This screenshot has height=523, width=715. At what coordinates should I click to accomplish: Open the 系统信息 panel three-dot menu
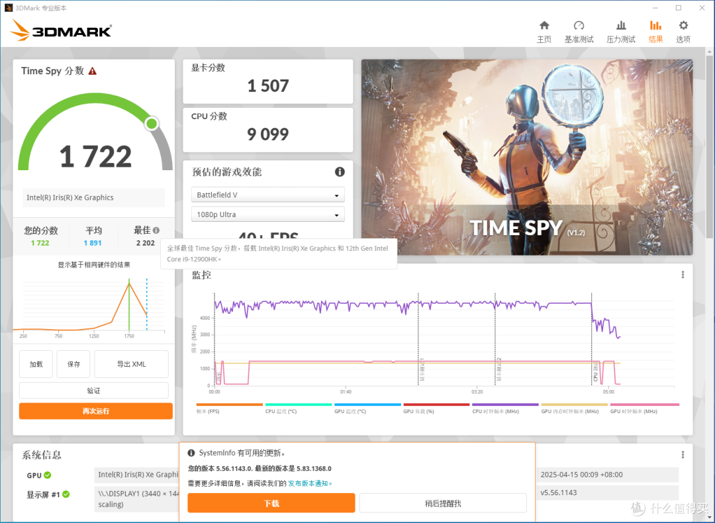point(683,455)
